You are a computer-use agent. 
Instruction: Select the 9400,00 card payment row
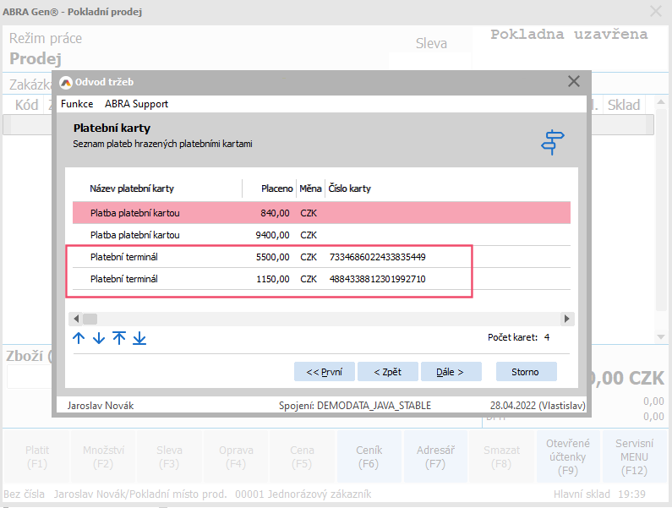321,235
